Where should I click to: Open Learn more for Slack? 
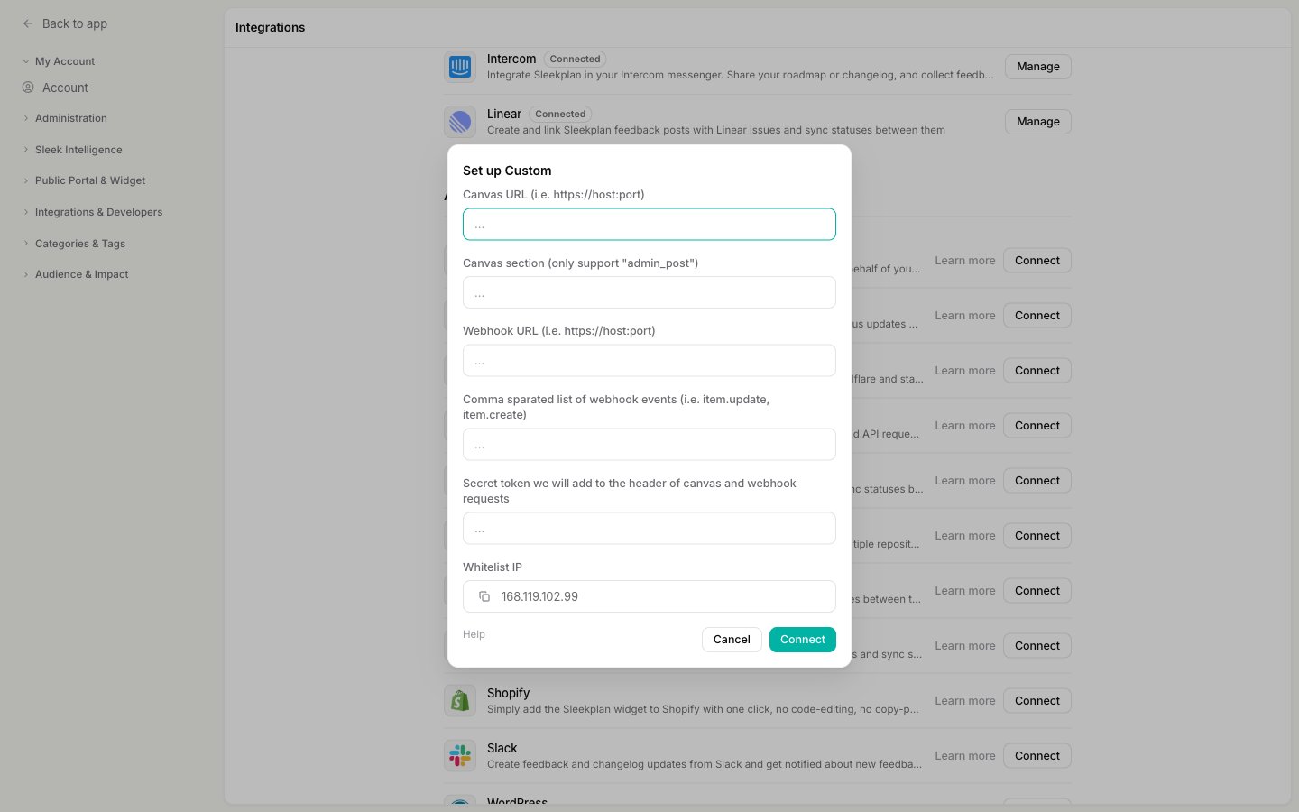[x=965, y=756]
